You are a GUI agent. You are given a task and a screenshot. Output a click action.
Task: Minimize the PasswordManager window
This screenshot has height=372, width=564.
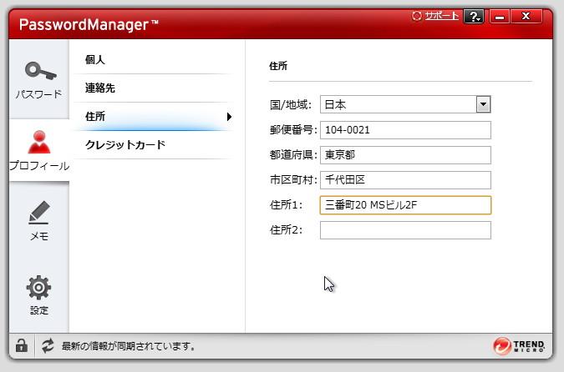click(x=500, y=16)
